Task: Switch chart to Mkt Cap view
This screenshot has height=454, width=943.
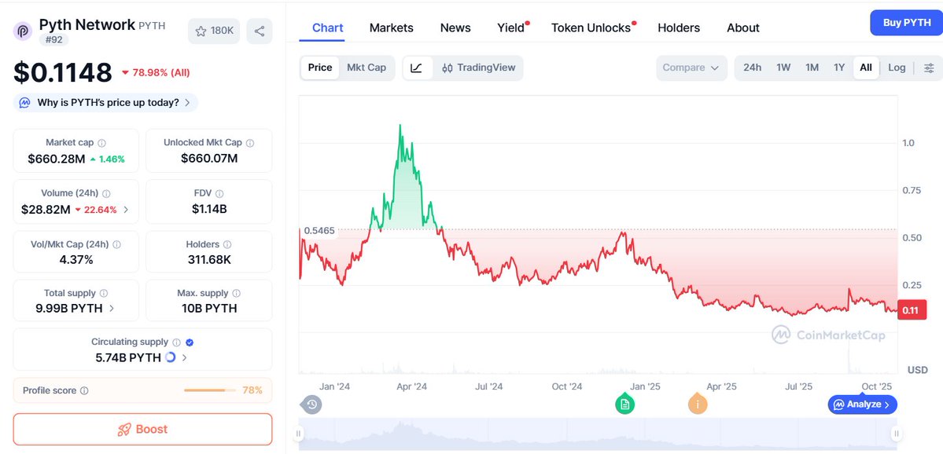Action: coord(367,68)
